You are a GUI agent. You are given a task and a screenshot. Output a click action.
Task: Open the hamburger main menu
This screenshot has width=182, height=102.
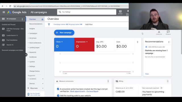click(4, 12)
